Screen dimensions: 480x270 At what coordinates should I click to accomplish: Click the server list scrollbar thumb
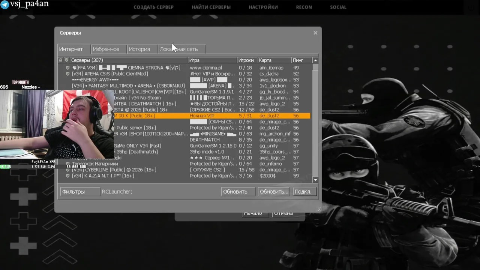click(315, 67)
